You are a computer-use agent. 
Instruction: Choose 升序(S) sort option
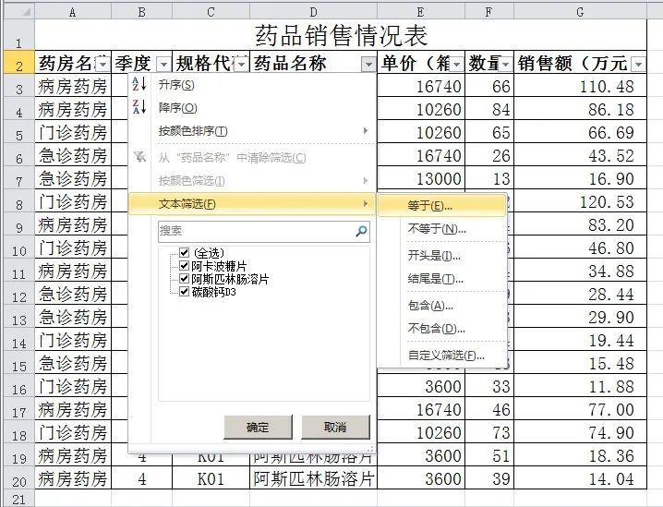click(x=252, y=85)
